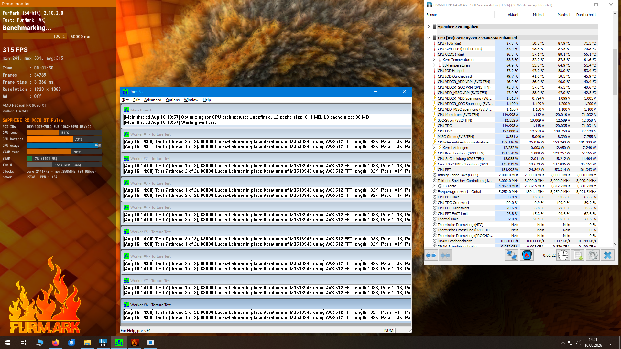Open Prime95 Window menu

click(191, 100)
